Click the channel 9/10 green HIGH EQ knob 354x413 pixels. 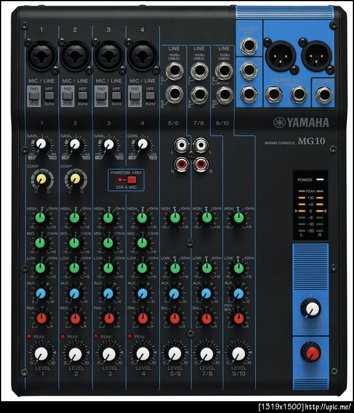click(x=238, y=218)
